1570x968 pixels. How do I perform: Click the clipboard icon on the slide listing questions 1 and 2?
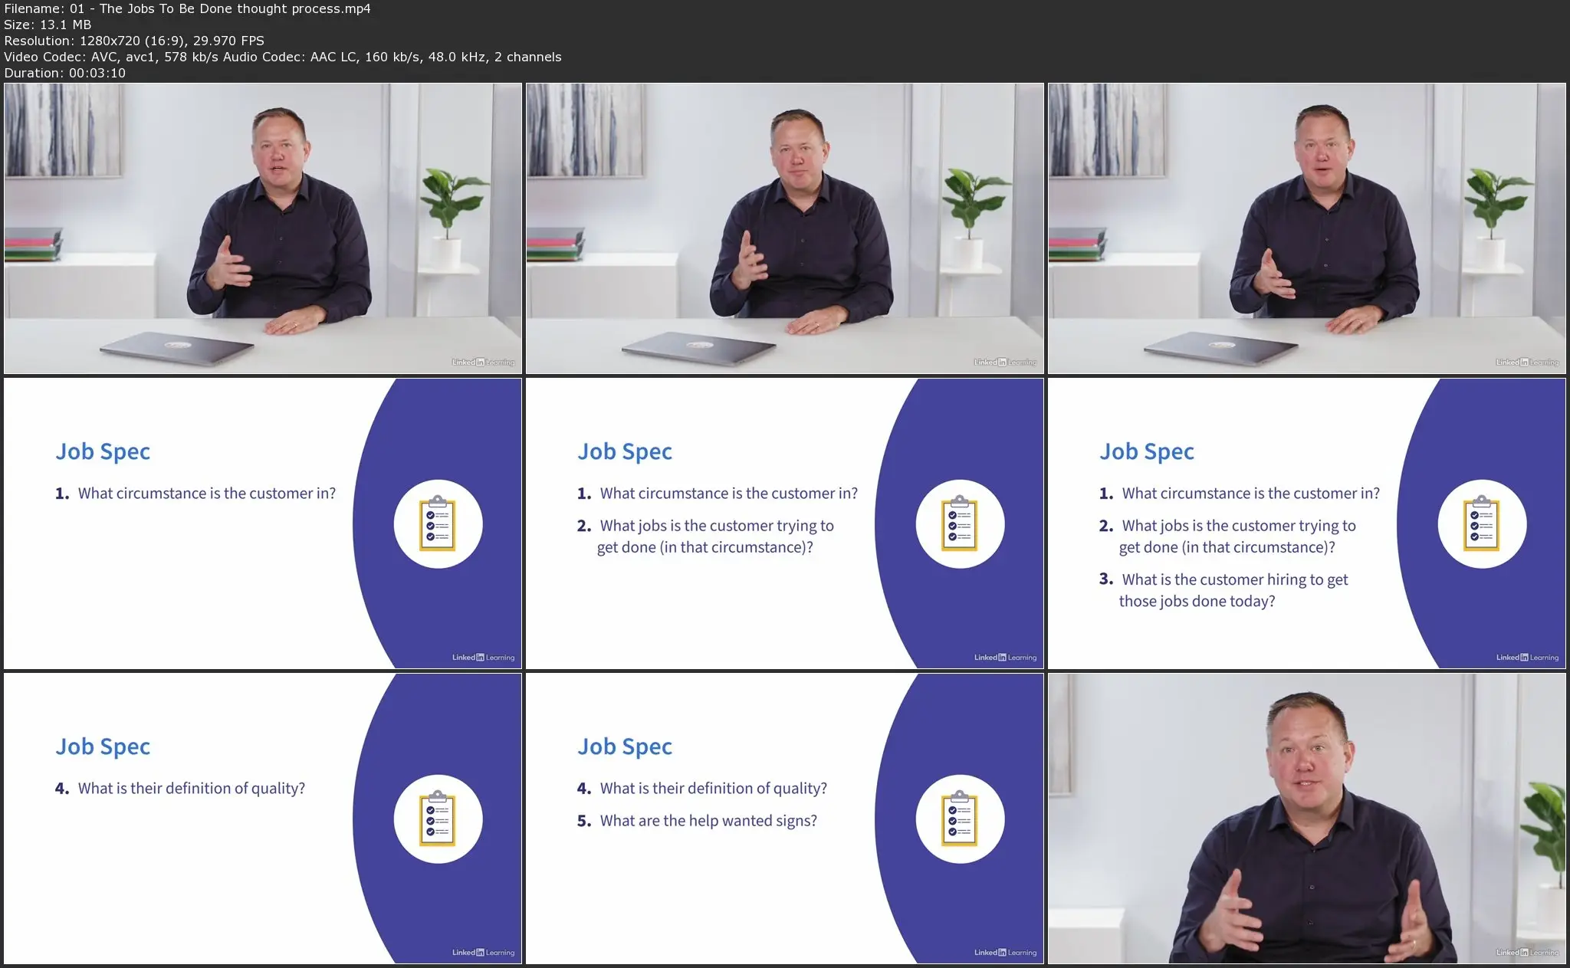(960, 523)
